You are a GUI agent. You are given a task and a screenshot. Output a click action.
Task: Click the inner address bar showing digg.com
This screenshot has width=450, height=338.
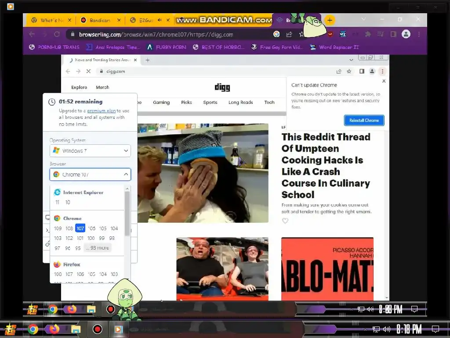[x=215, y=71]
